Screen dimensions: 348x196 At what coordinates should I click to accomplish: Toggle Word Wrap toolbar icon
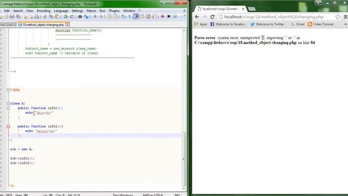point(123,17)
